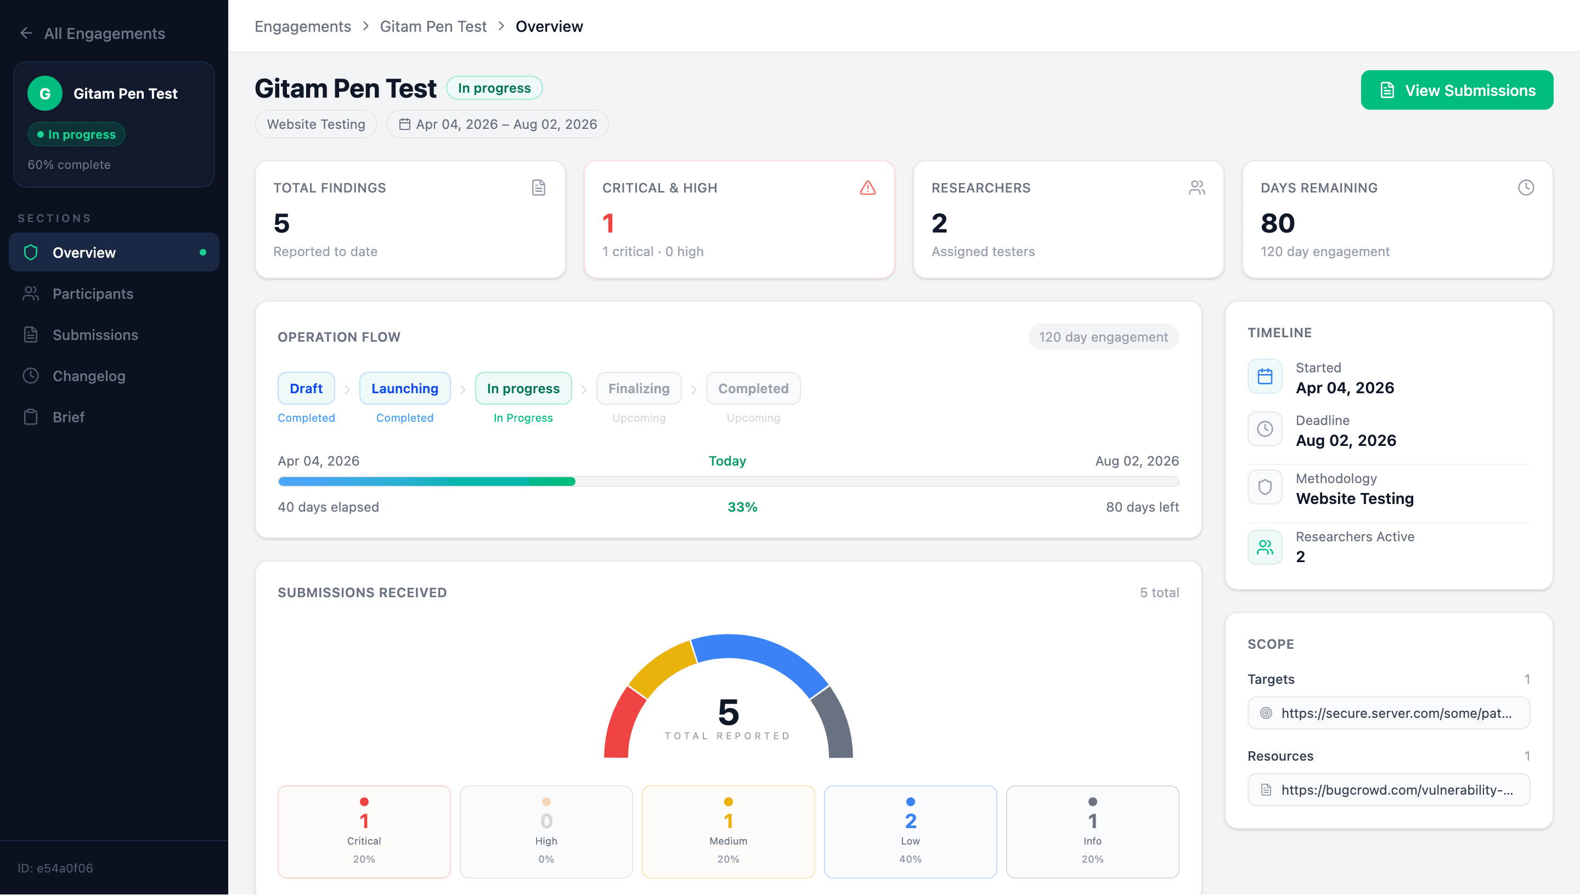Screen dimensions: 1580x895
Task: Click the '60% complete' text
Action: click(69, 165)
